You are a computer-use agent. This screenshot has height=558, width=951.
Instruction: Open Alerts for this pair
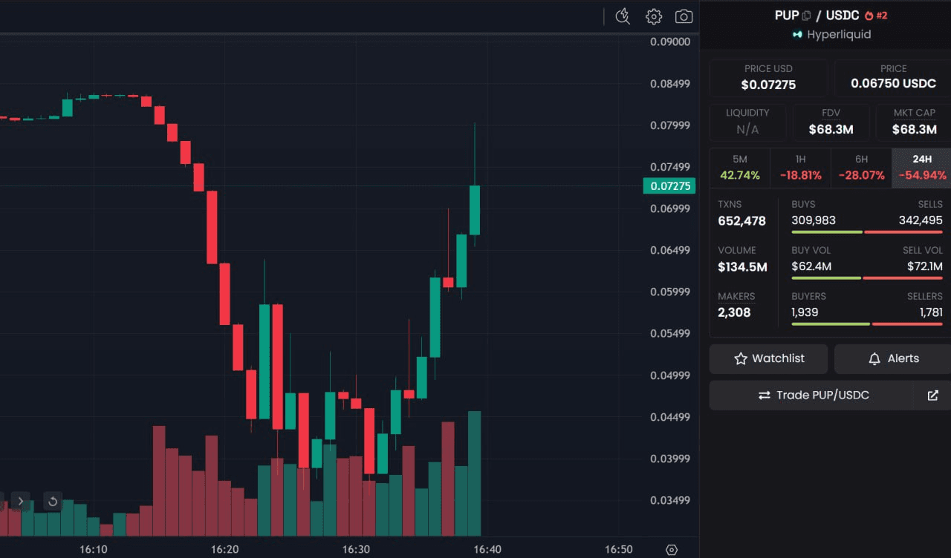click(892, 359)
